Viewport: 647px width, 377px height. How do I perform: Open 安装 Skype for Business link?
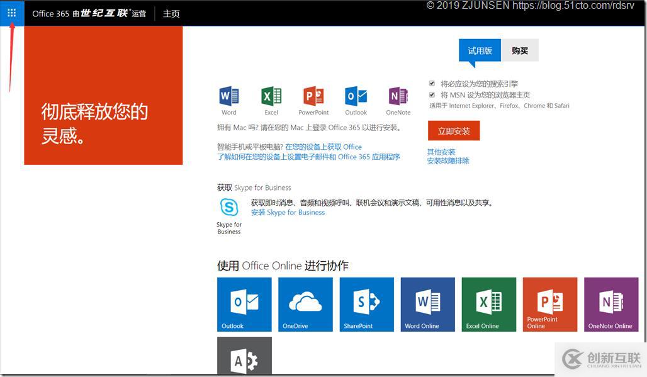288,213
